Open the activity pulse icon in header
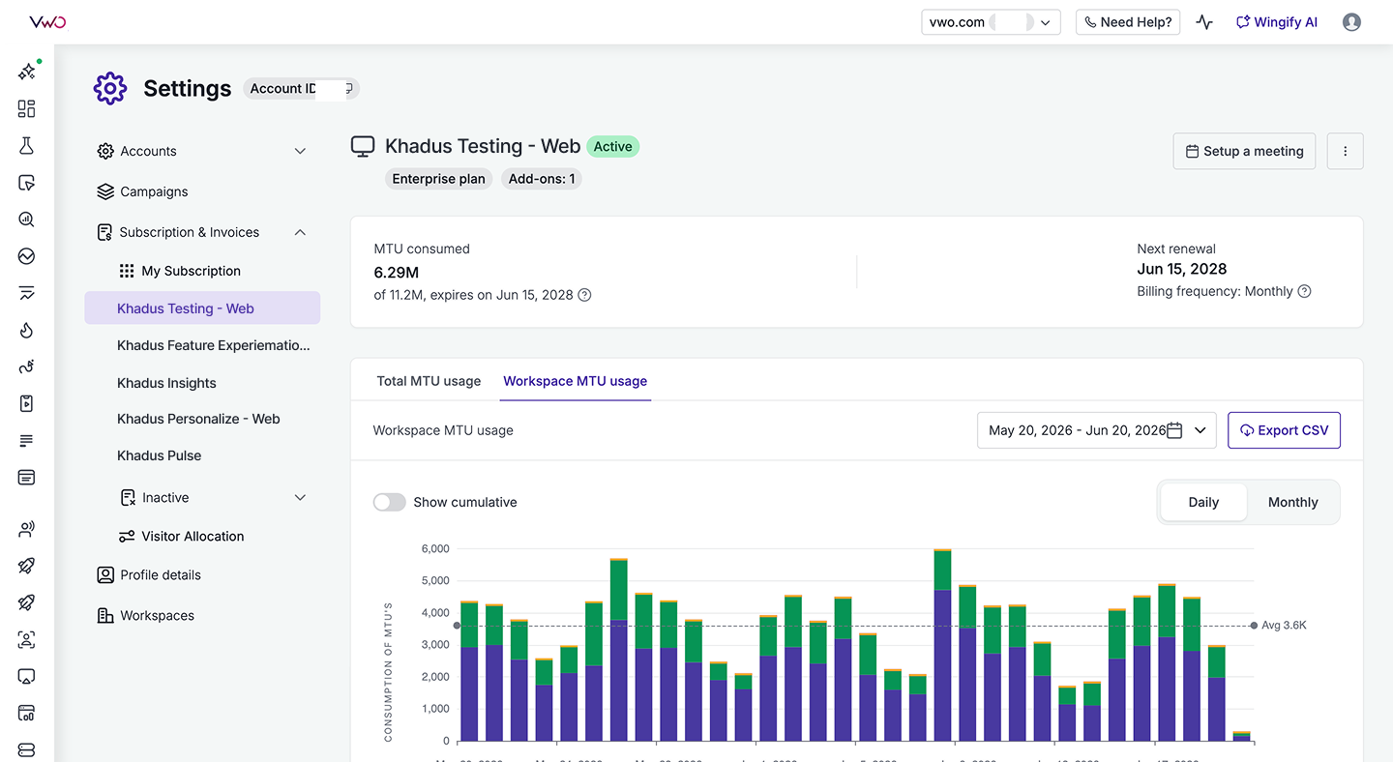The width and height of the screenshot is (1393, 762). tap(1204, 22)
